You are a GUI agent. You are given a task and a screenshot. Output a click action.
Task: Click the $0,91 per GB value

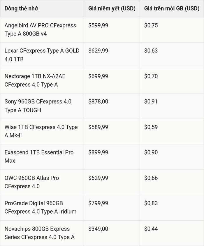[x=151, y=101]
